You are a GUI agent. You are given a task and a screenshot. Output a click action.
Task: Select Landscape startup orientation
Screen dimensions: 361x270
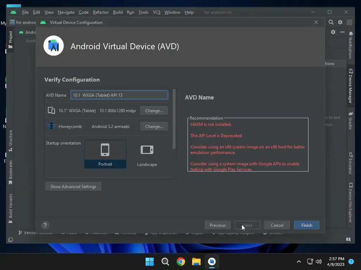147,154
